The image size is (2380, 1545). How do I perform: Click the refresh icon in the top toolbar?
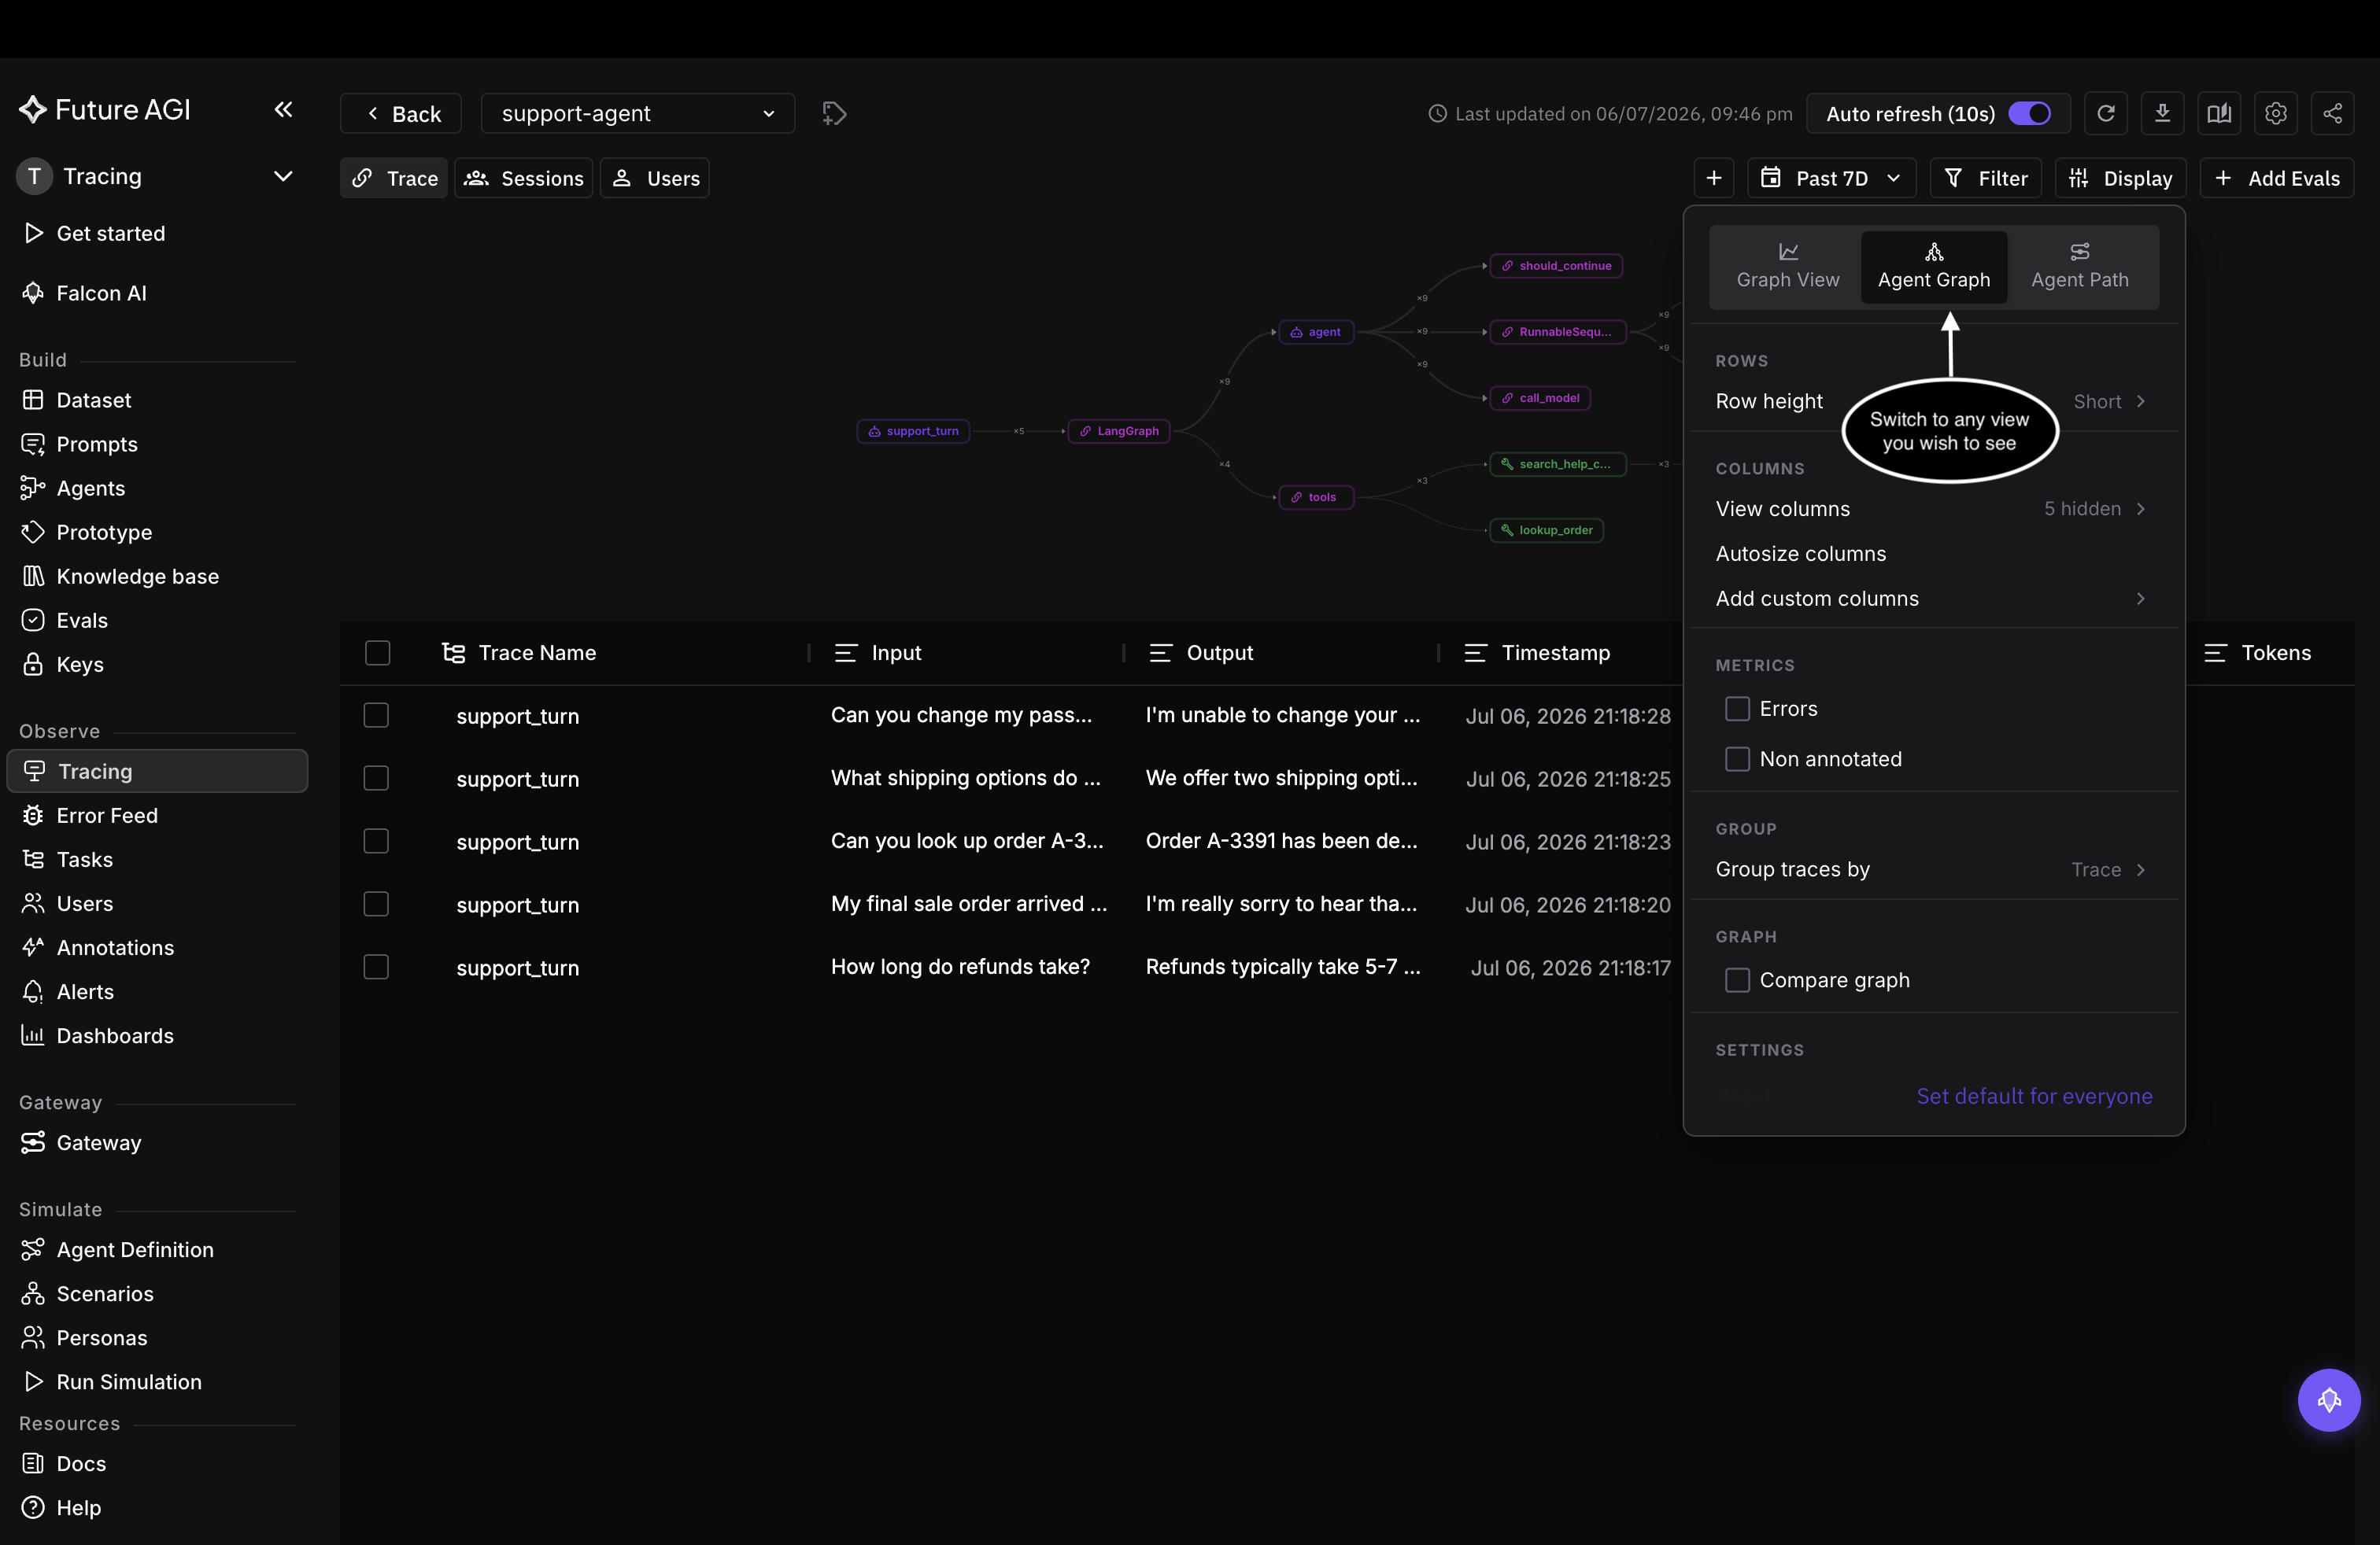[2105, 114]
